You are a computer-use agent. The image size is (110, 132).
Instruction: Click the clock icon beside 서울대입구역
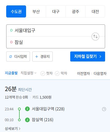click(x=104, y=109)
